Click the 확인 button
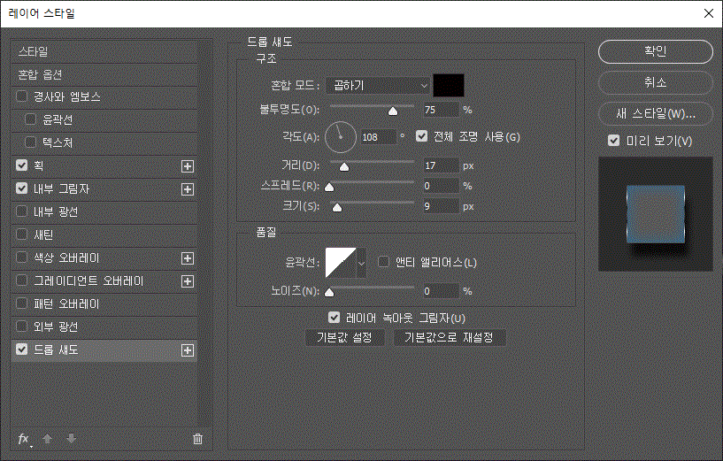 click(655, 51)
